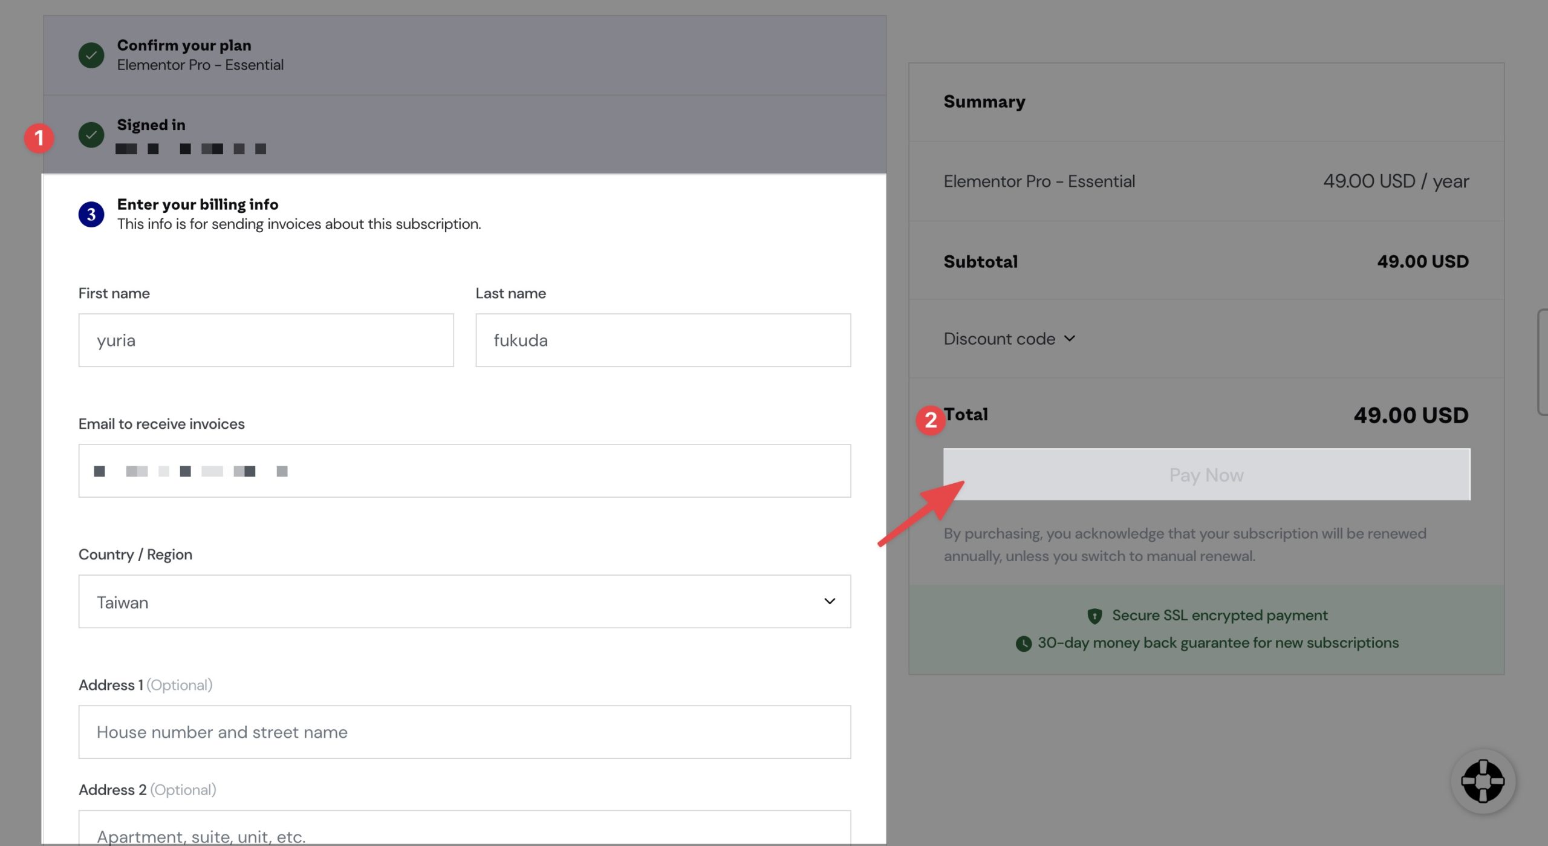1548x846 pixels.
Task: Focus the Last name field
Action: coord(663,340)
